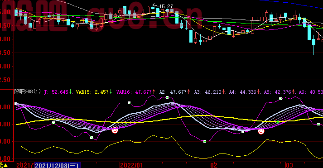This screenshot has width=323, height=168.
Task: Click the 15.27 high price label
Action: [x=166, y=6]
